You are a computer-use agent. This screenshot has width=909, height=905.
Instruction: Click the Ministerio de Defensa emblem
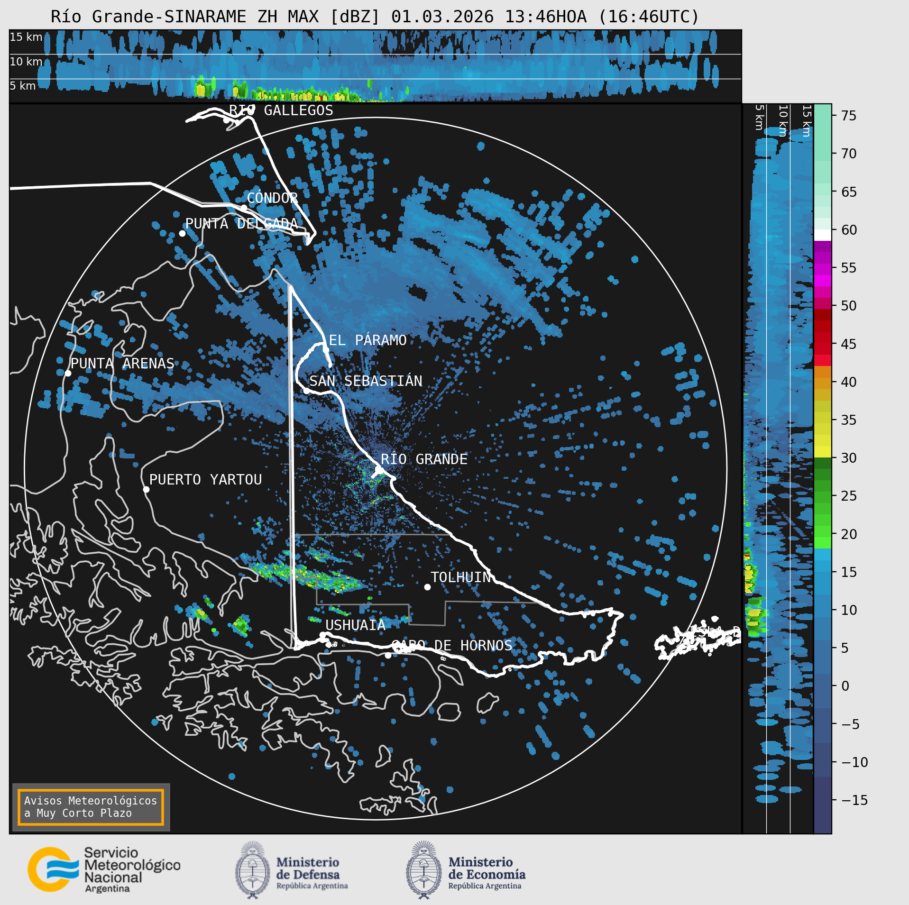253,870
